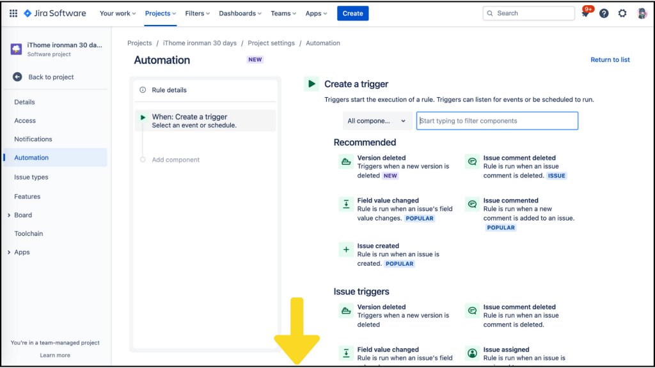Click iThome ironman 30 days breadcrumb
This screenshot has height=368, width=655.
point(200,43)
